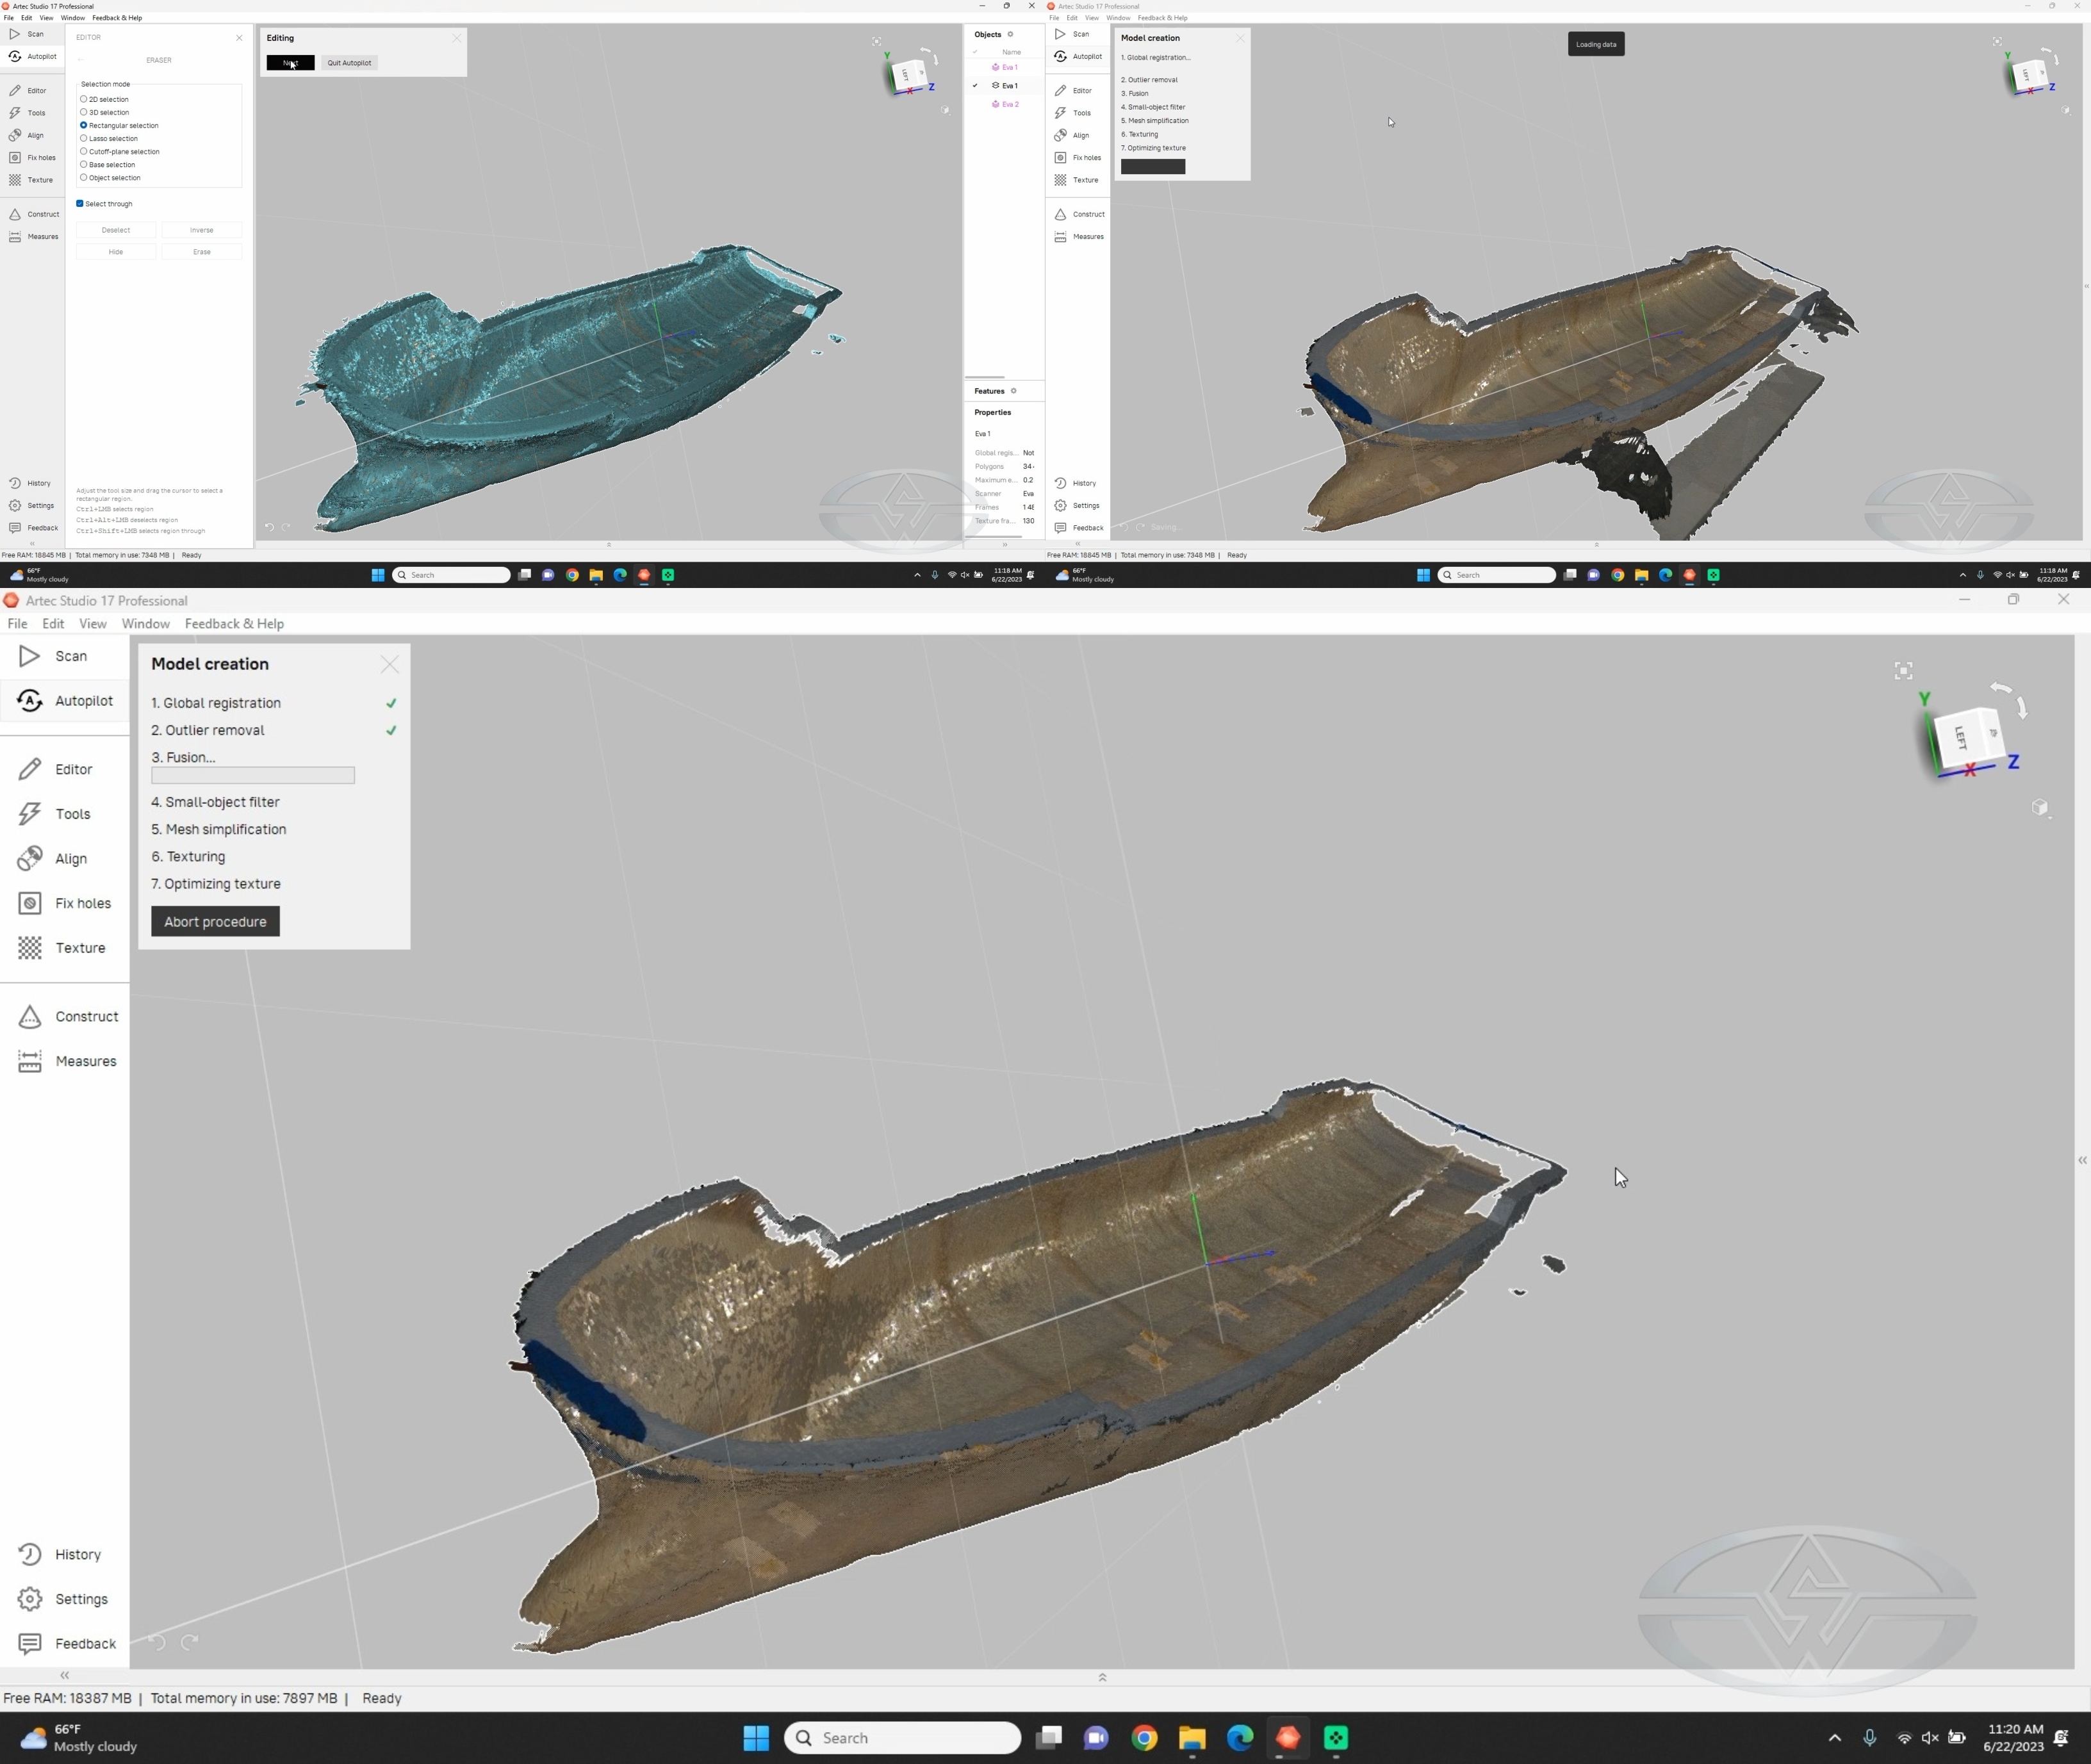The height and width of the screenshot is (1764, 2091).
Task: Click the fit-to-view icon near navigation cube
Action: pos(1903,671)
